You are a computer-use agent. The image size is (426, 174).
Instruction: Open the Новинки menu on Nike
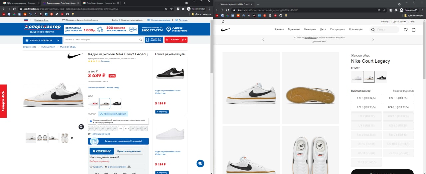(279, 29)
